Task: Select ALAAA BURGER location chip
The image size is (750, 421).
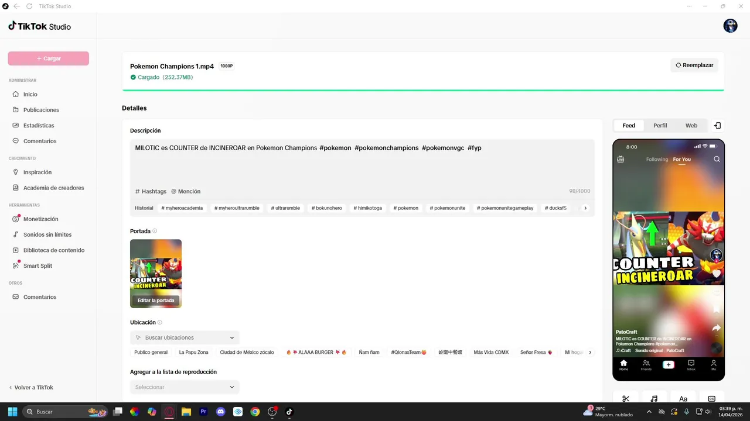Action: (x=316, y=353)
